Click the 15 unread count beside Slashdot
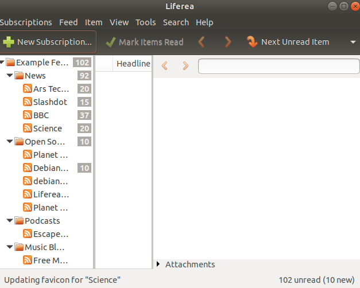 point(84,102)
